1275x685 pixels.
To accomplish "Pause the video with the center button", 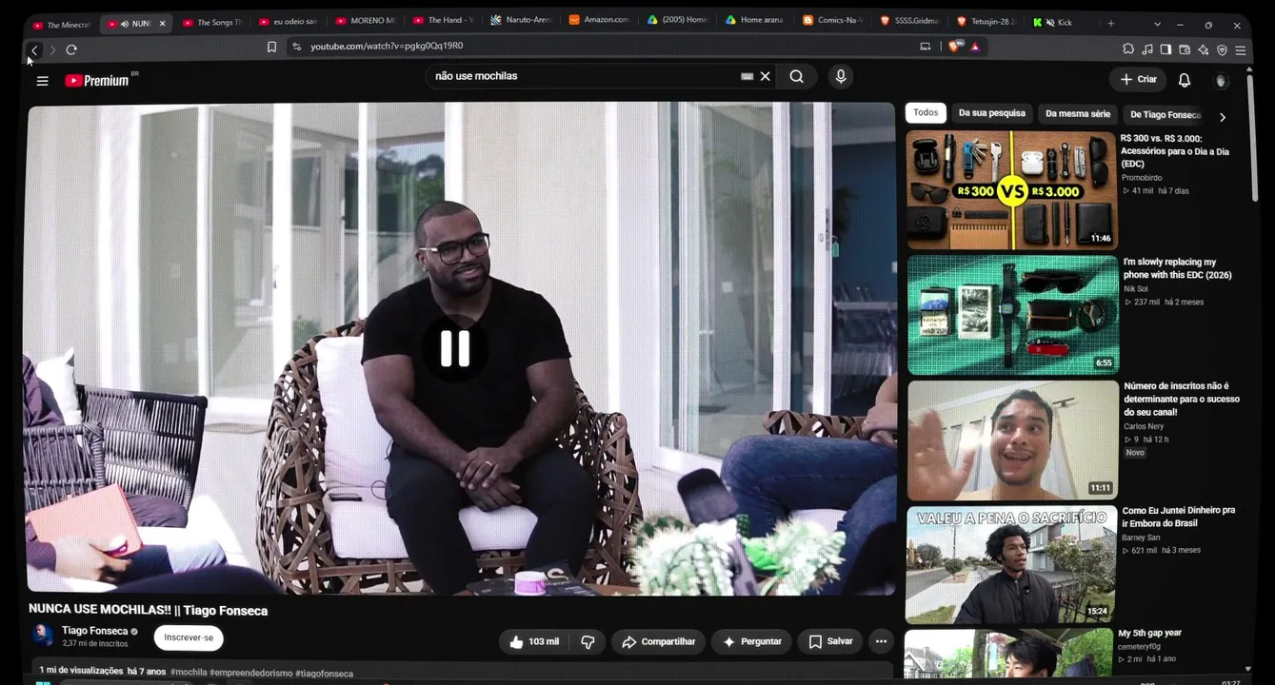I will tap(455, 349).
